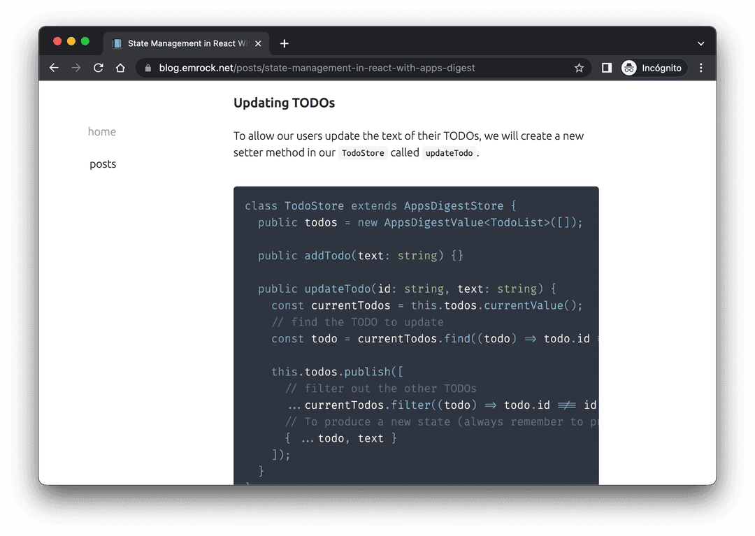Select the address bar URL text
The width and height of the screenshot is (755, 536).
[x=315, y=68]
